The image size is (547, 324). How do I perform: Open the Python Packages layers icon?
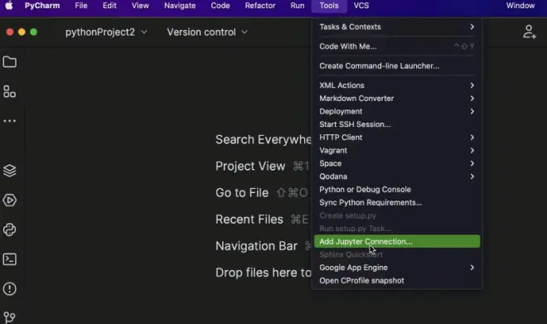(9, 171)
